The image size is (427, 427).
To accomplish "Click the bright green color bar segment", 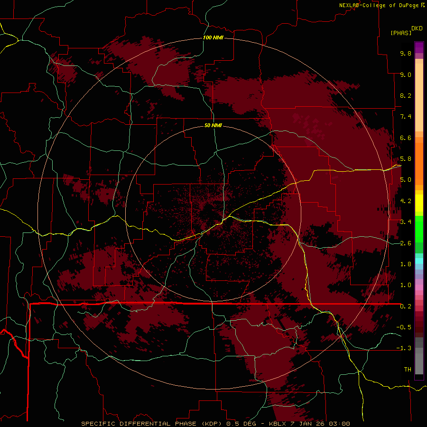I will 419,229.
